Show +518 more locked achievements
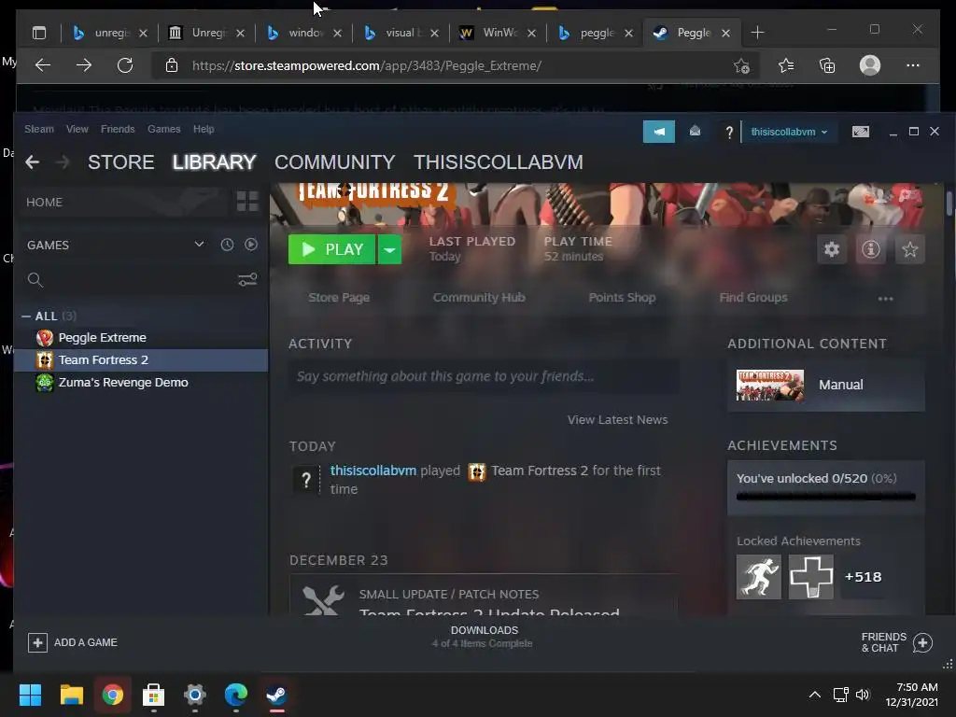This screenshot has width=956, height=717. [863, 577]
